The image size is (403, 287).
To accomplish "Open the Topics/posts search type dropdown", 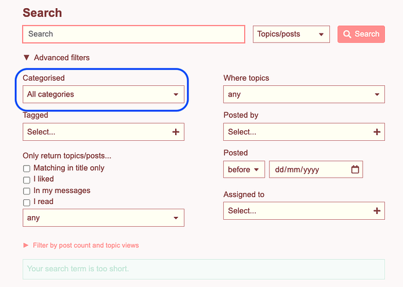I will (291, 34).
